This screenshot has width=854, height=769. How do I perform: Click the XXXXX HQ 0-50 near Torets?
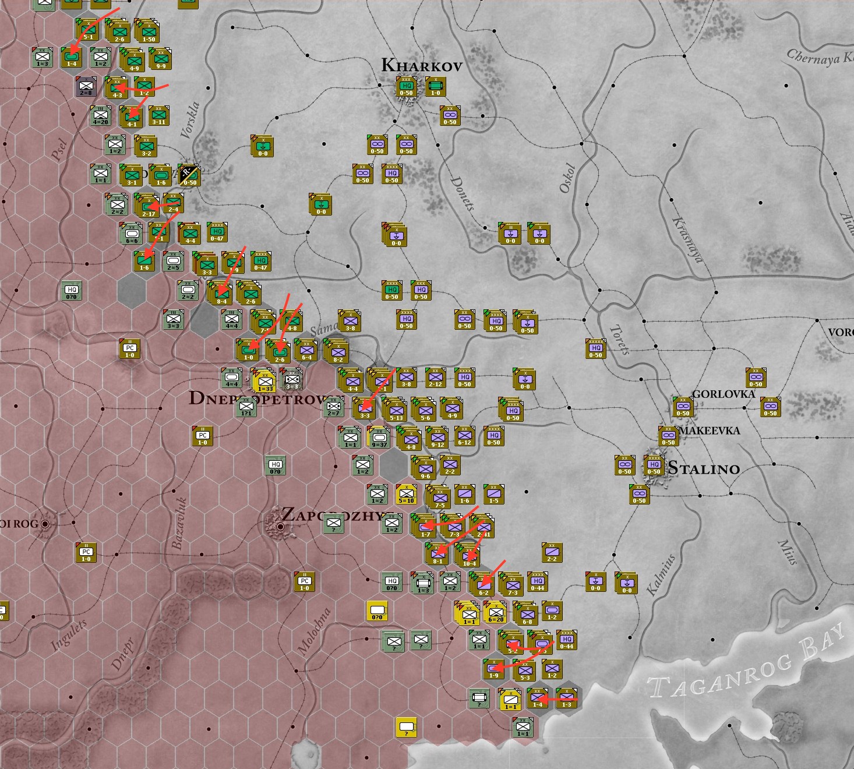point(595,348)
